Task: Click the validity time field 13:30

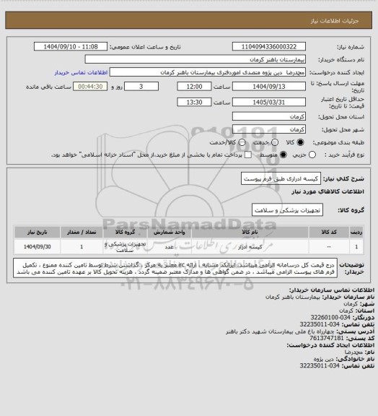Action: click(x=194, y=102)
